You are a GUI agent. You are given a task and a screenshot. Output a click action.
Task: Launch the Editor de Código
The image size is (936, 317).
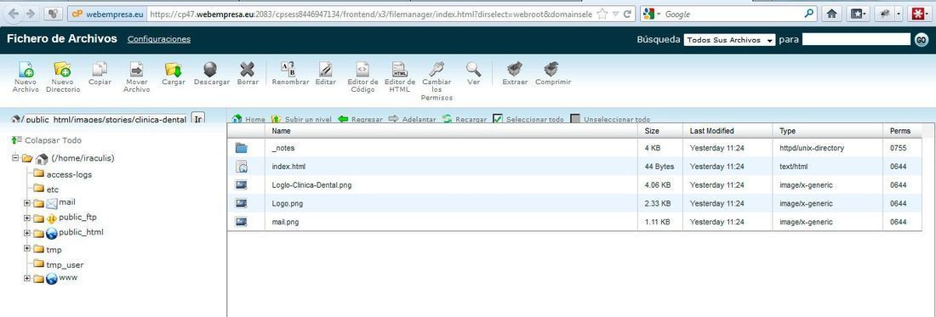point(362,70)
